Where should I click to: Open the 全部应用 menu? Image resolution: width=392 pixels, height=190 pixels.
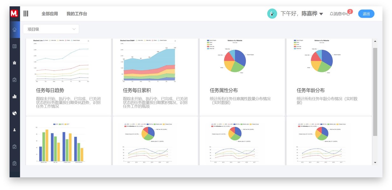pos(50,14)
